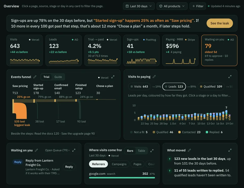This screenshot has height=188, width=244.
Task: Click the Finished setup funnel step
Action: pyautogui.click(x=81, y=87)
